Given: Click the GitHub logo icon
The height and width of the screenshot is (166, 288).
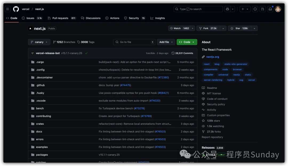Looking at the screenshot, I should (x=16, y=9).
